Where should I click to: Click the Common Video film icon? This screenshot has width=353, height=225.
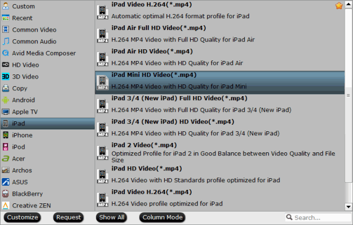pos(5,29)
